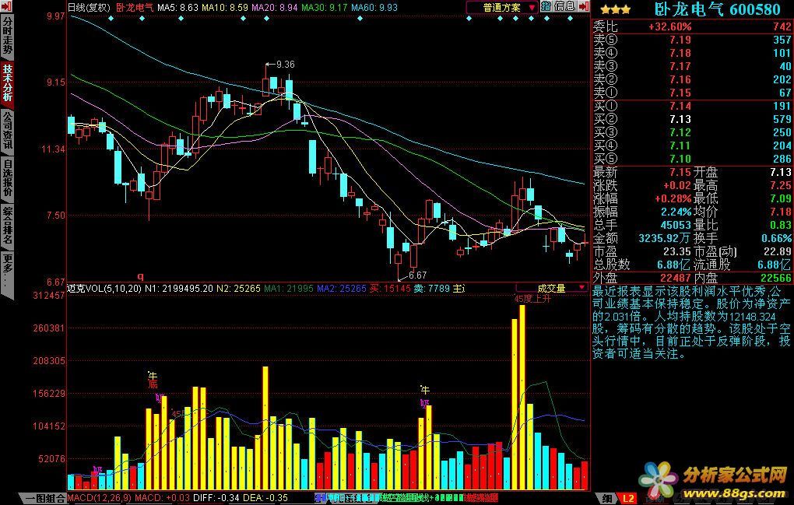Click the red arrow panel collapse icon

[584, 6]
